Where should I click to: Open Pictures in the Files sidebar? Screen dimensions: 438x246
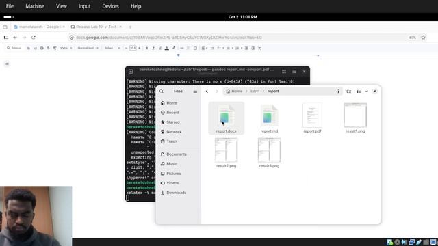(178, 174)
